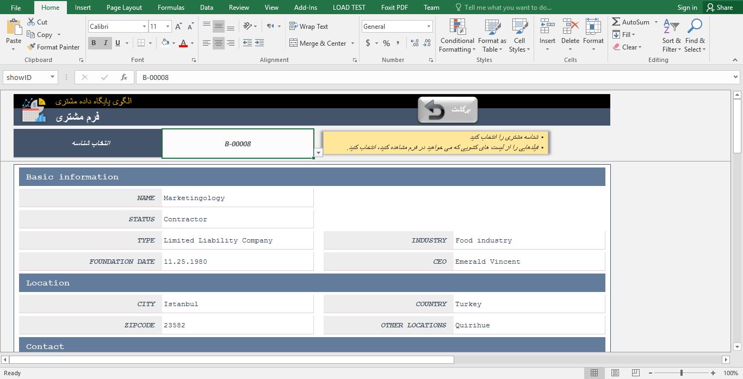Viewport: 743px width, 379px height.
Task: Expand the Name Box dropdown
Action: (53, 77)
